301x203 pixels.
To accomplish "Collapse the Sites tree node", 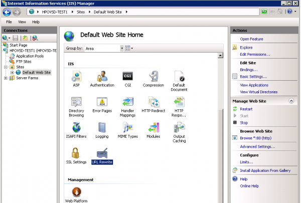I will point(6,67).
